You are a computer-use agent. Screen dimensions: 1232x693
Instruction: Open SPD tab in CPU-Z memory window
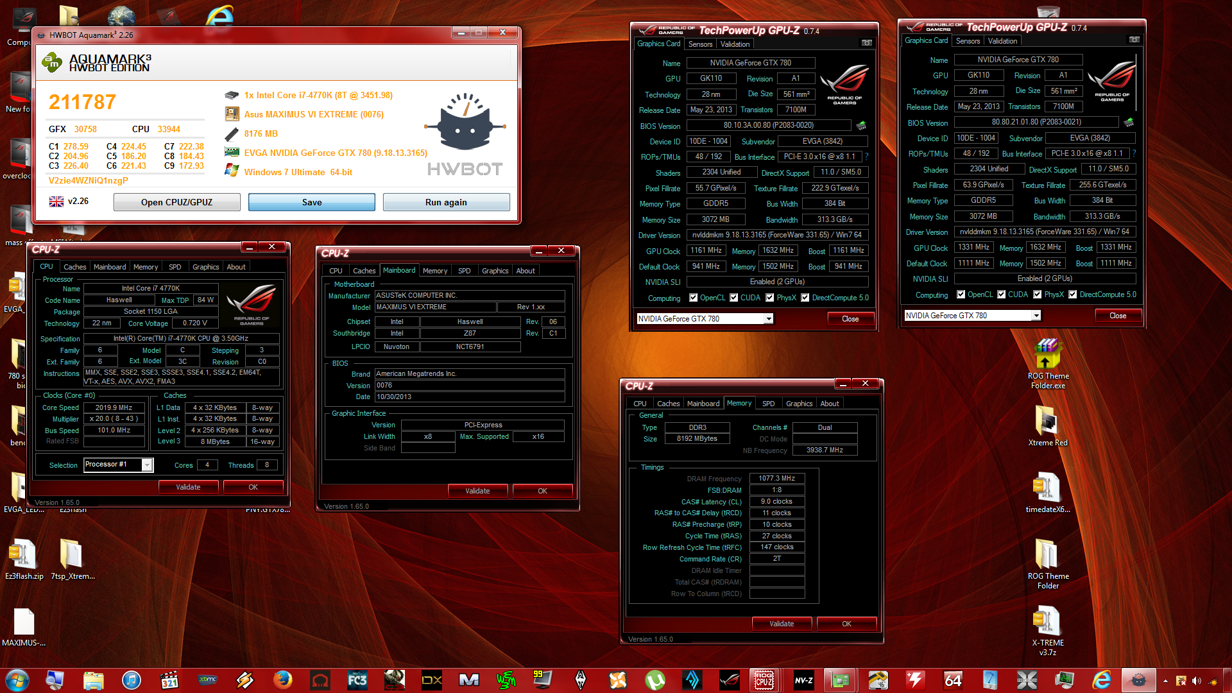pos(768,404)
